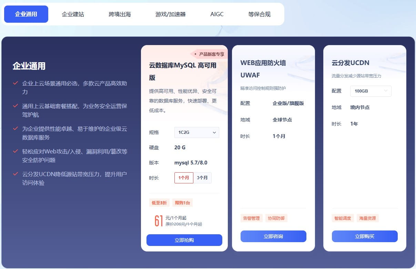Expand the 100GB configuration dropdown for 云分发UCDN
This screenshot has height=269, width=416.
pyautogui.click(x=371, y=91)
